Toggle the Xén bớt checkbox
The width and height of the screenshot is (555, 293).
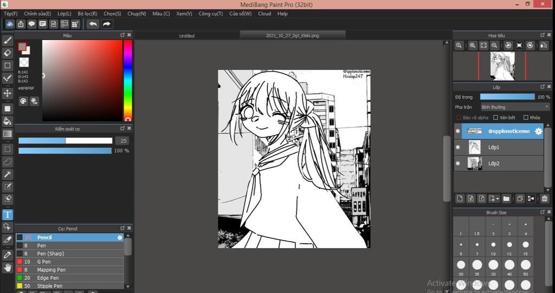click(x=495, y=118)
